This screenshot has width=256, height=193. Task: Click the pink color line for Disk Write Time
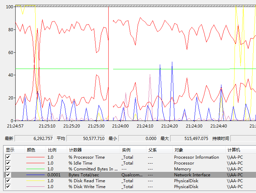pos(35,187)
